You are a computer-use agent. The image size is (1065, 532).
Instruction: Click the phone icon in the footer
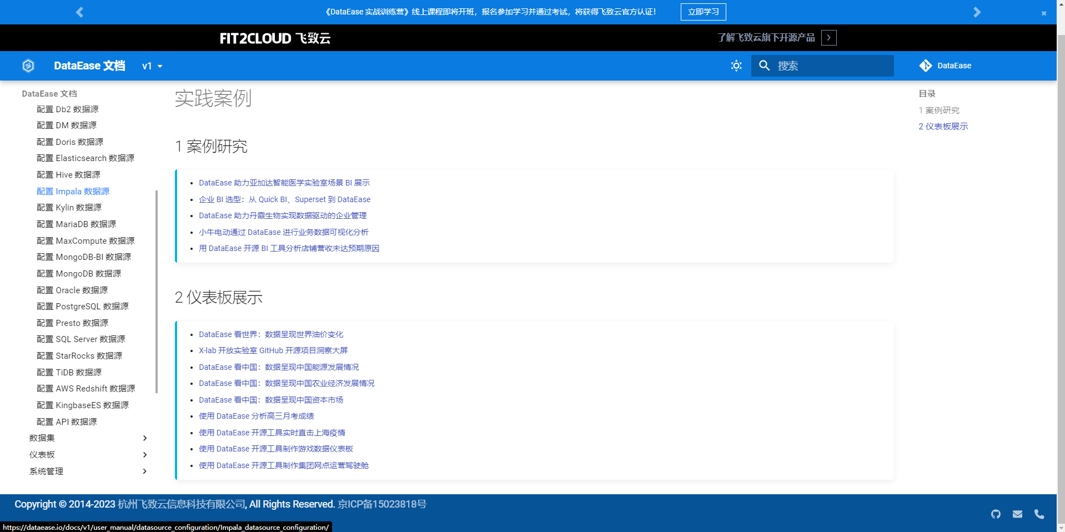pyautogui.click(x=1039, y=514)
